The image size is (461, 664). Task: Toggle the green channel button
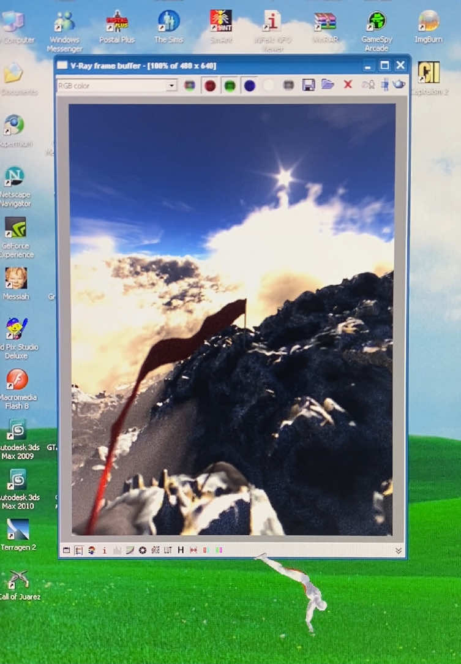(230, 86)
